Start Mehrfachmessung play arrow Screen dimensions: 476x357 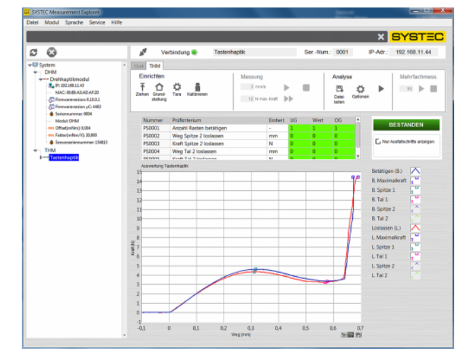pos(422,88)
